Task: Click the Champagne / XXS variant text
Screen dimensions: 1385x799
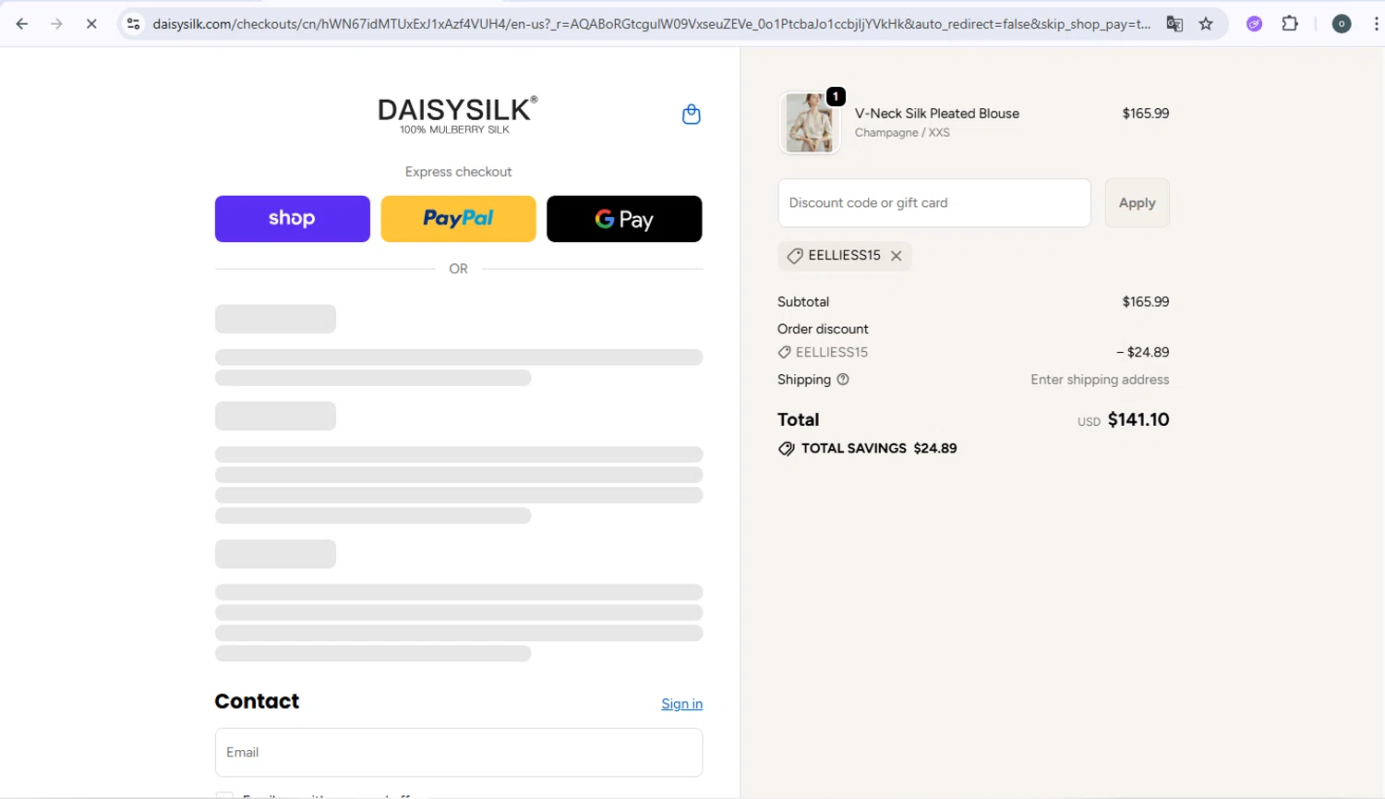Action: pyautogui.click(x=902, y=133)
